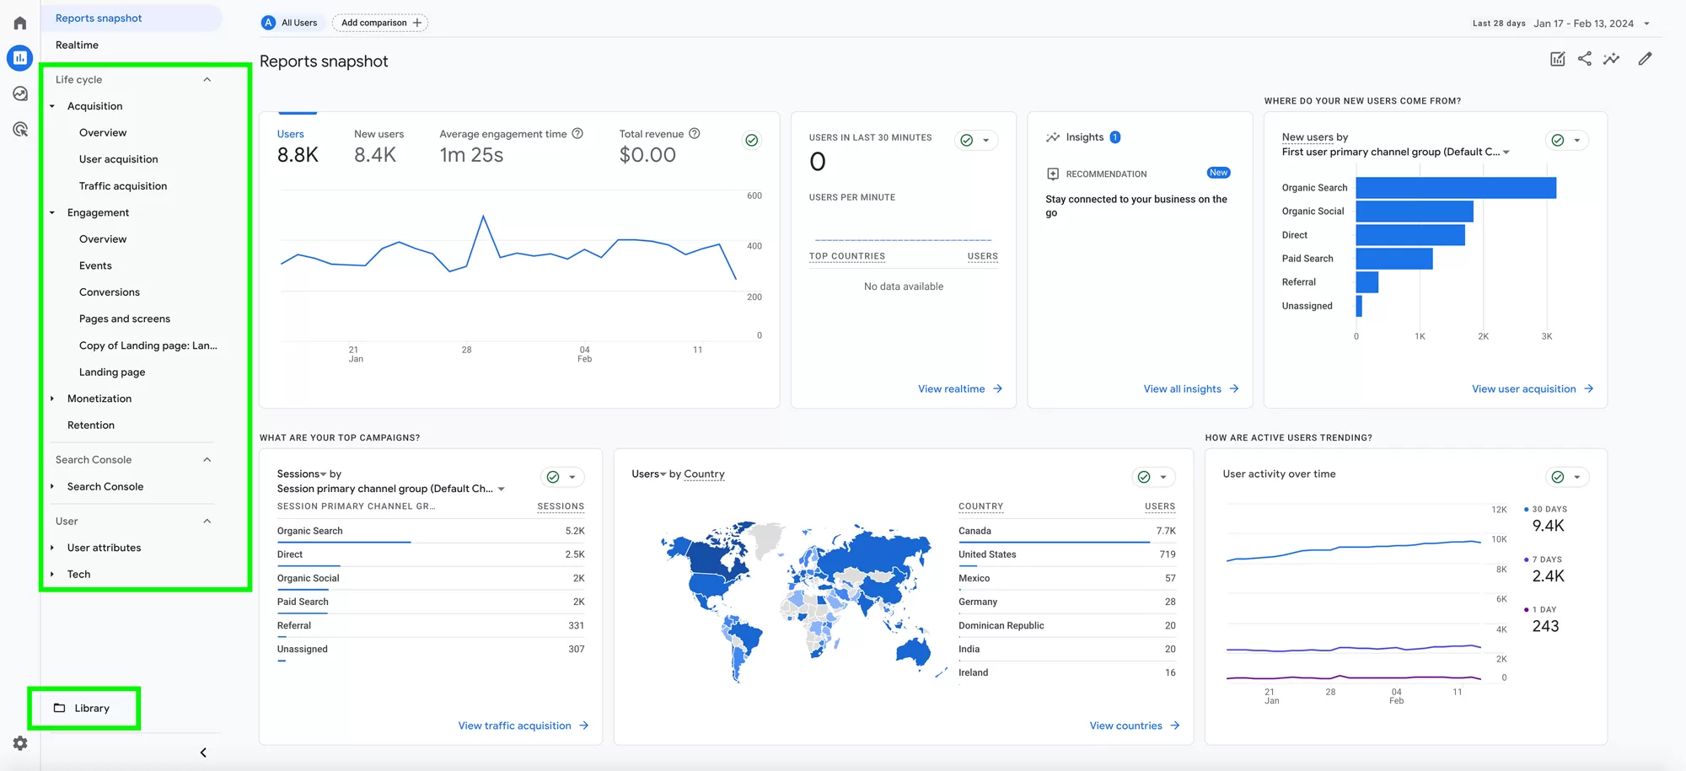Collapse the Engagement tree group
Image resolution: width=1686 pixels, height=771 pixels.
tap(52, 212)
